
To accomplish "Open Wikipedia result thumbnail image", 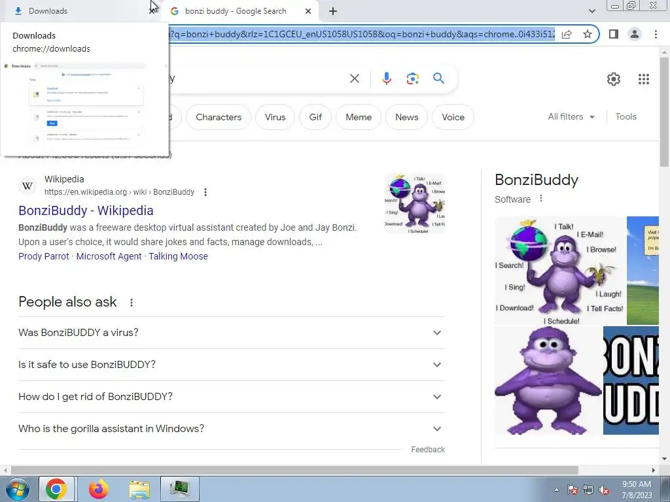I will point(415,203).
